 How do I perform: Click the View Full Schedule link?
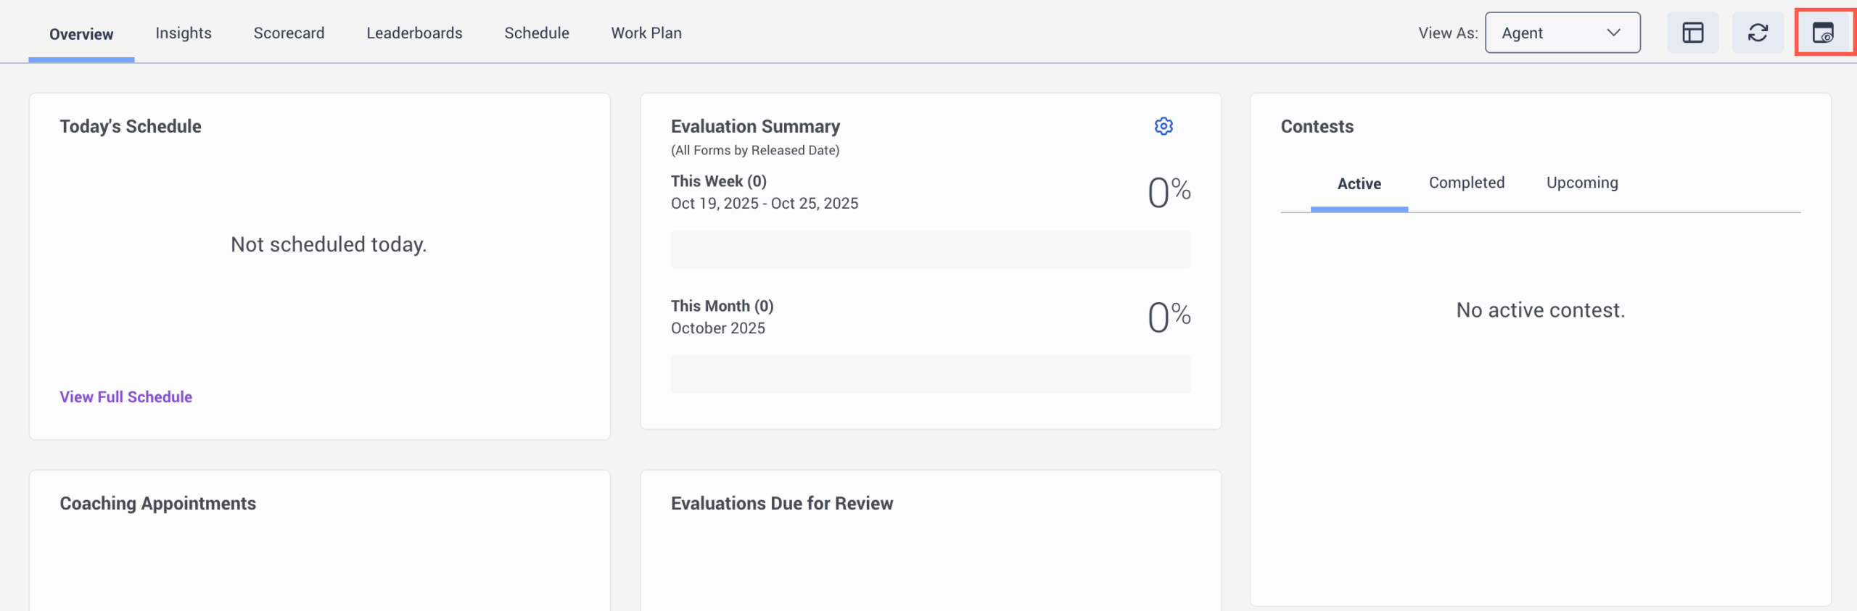click(125, 397)
